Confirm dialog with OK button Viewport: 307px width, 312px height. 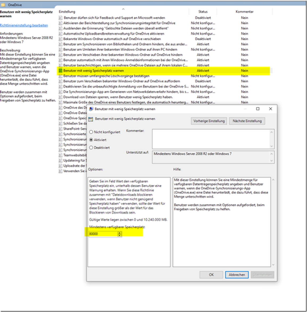[211, 275]
